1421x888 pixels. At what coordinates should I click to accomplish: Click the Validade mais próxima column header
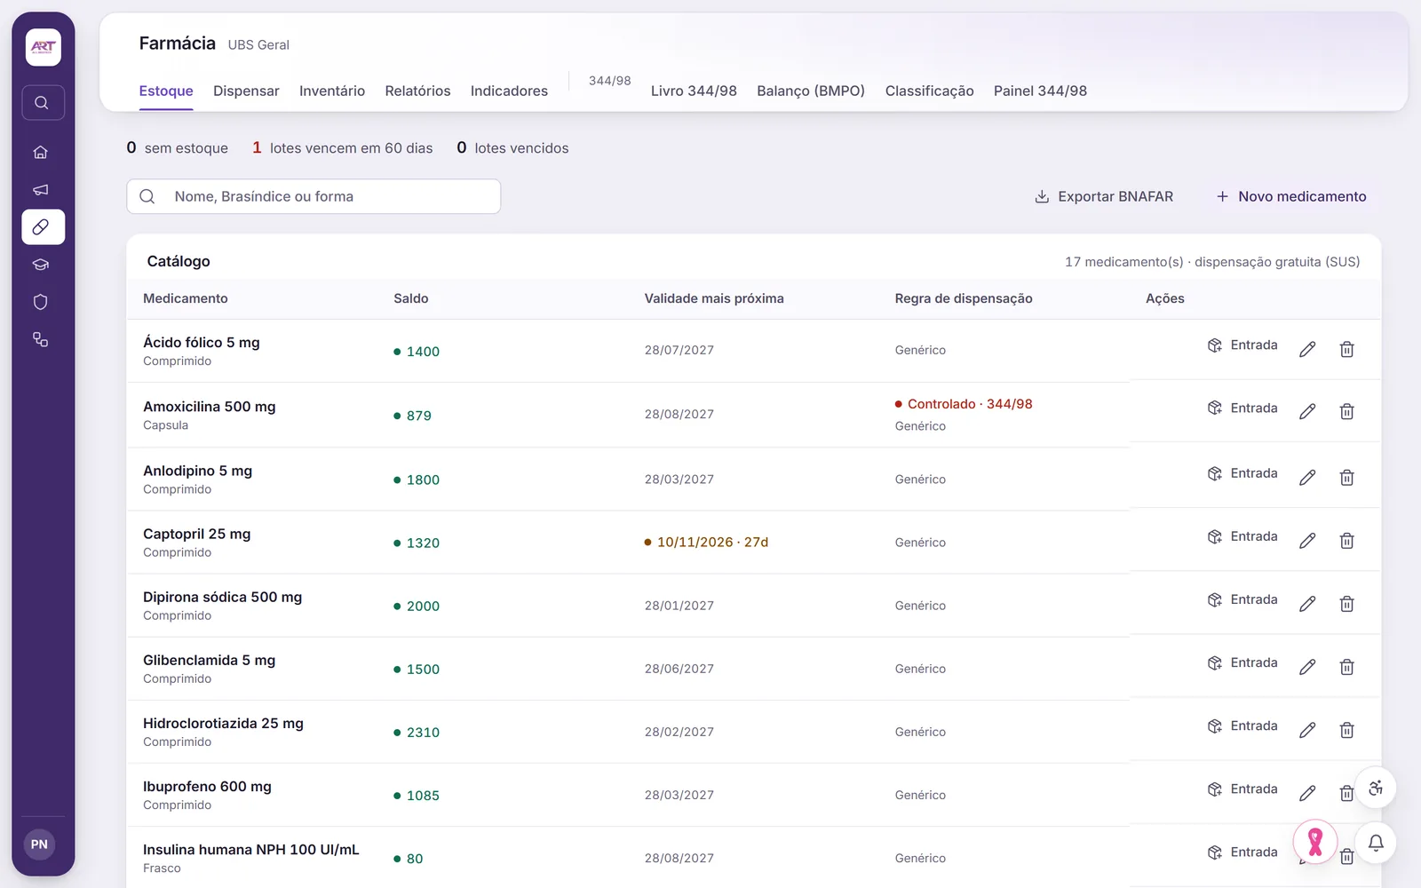(x=714, y=298)
